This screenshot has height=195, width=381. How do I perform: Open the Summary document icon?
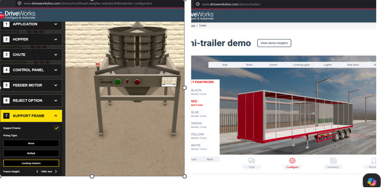coord(333,161)
